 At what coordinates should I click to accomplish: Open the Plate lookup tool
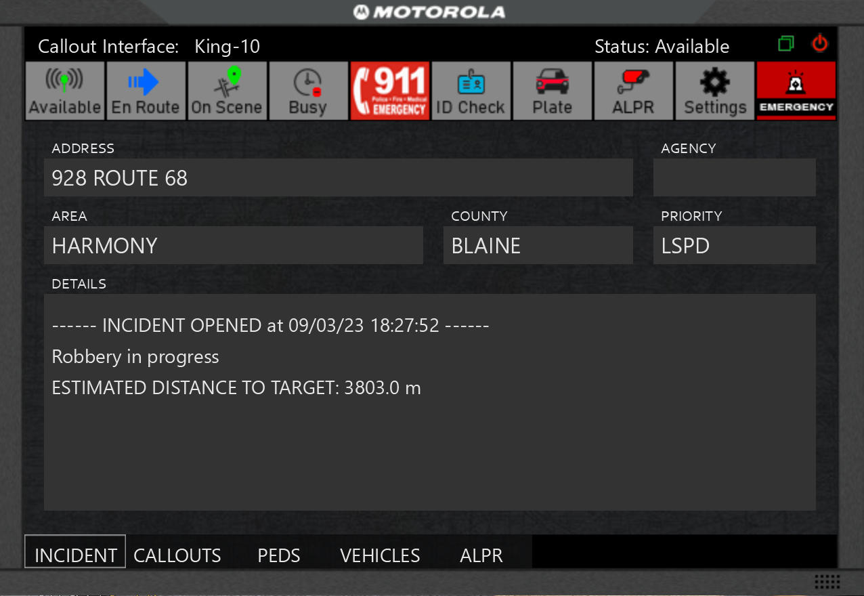coord(552,91)
